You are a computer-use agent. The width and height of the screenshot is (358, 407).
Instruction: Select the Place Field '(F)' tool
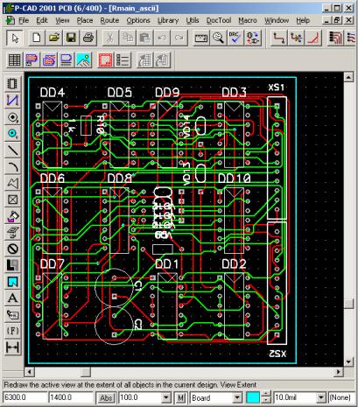[12, 331]
